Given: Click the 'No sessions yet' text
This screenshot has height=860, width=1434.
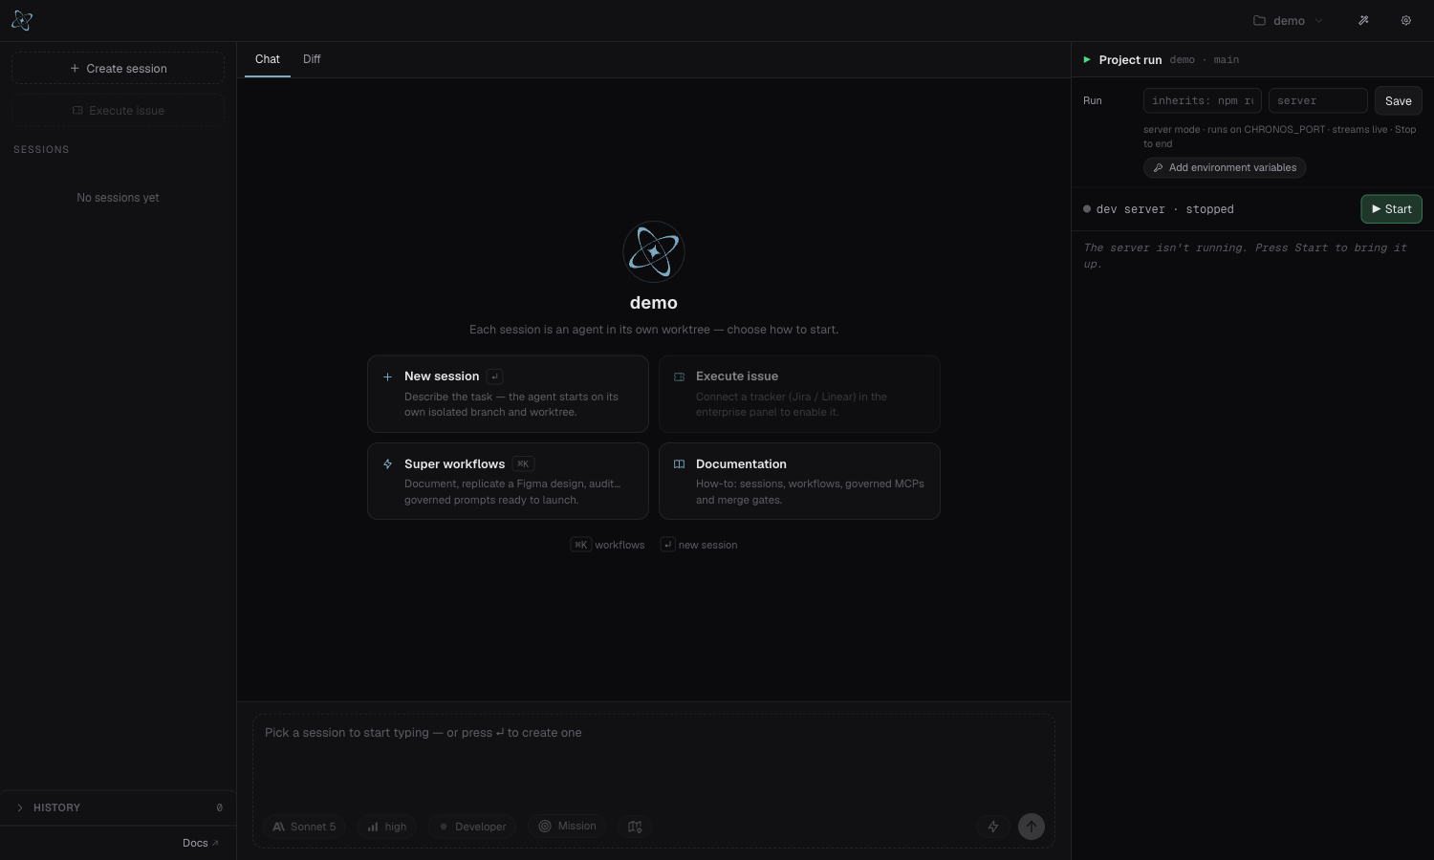Looking at the screenshot, I should [119, 198].
